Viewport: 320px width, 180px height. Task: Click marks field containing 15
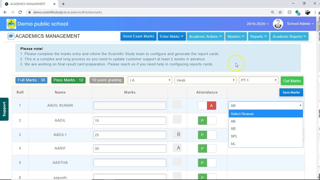(x=130, y=120)
